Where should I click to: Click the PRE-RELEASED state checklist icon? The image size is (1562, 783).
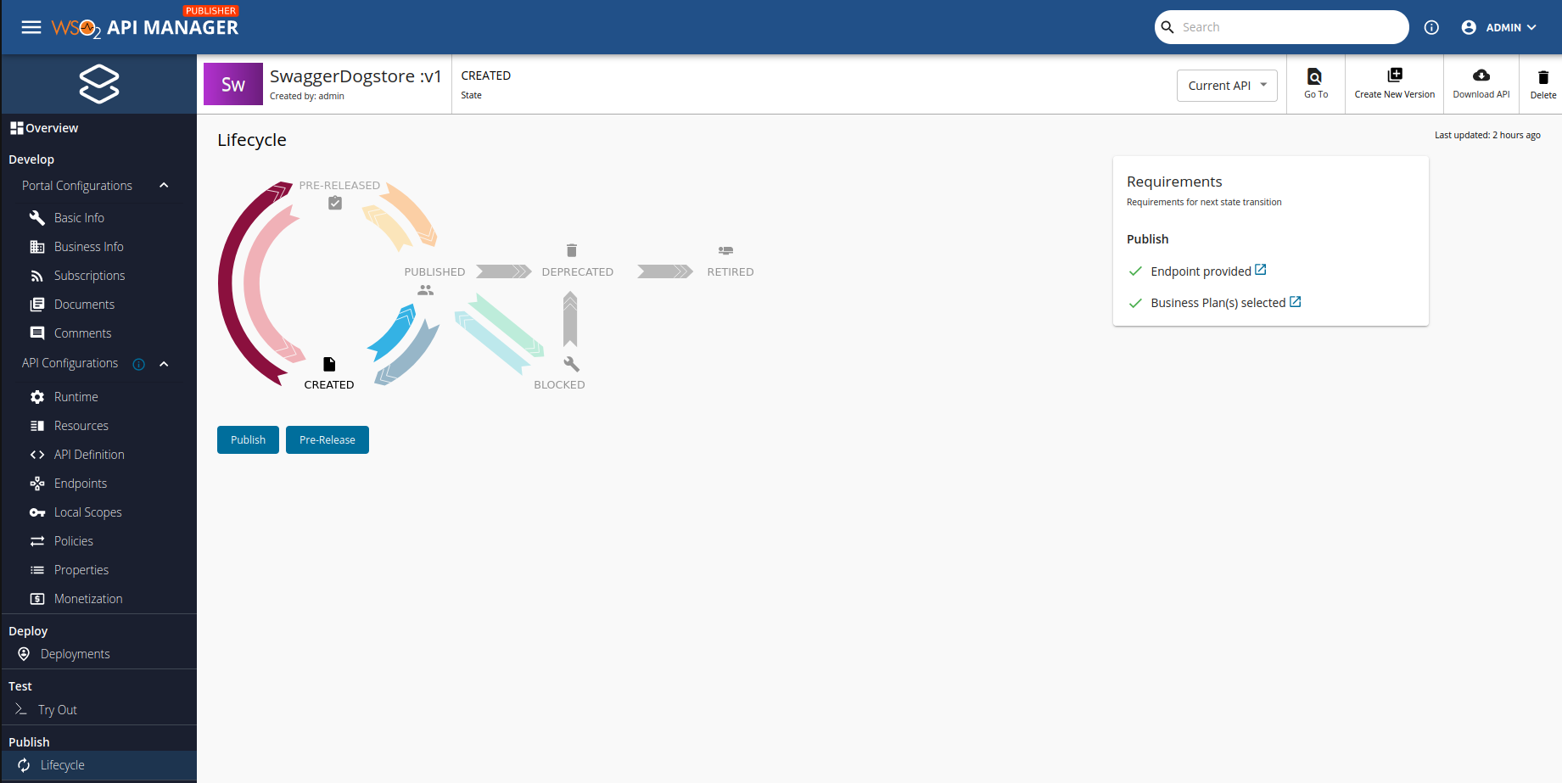(335, 203)
